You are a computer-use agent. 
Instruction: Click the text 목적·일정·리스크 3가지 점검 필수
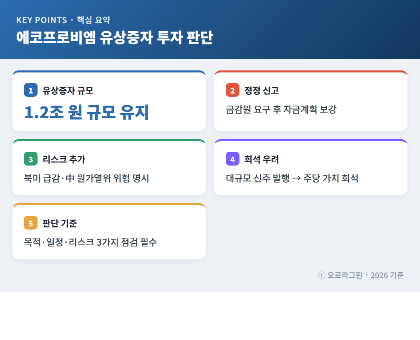90,242
